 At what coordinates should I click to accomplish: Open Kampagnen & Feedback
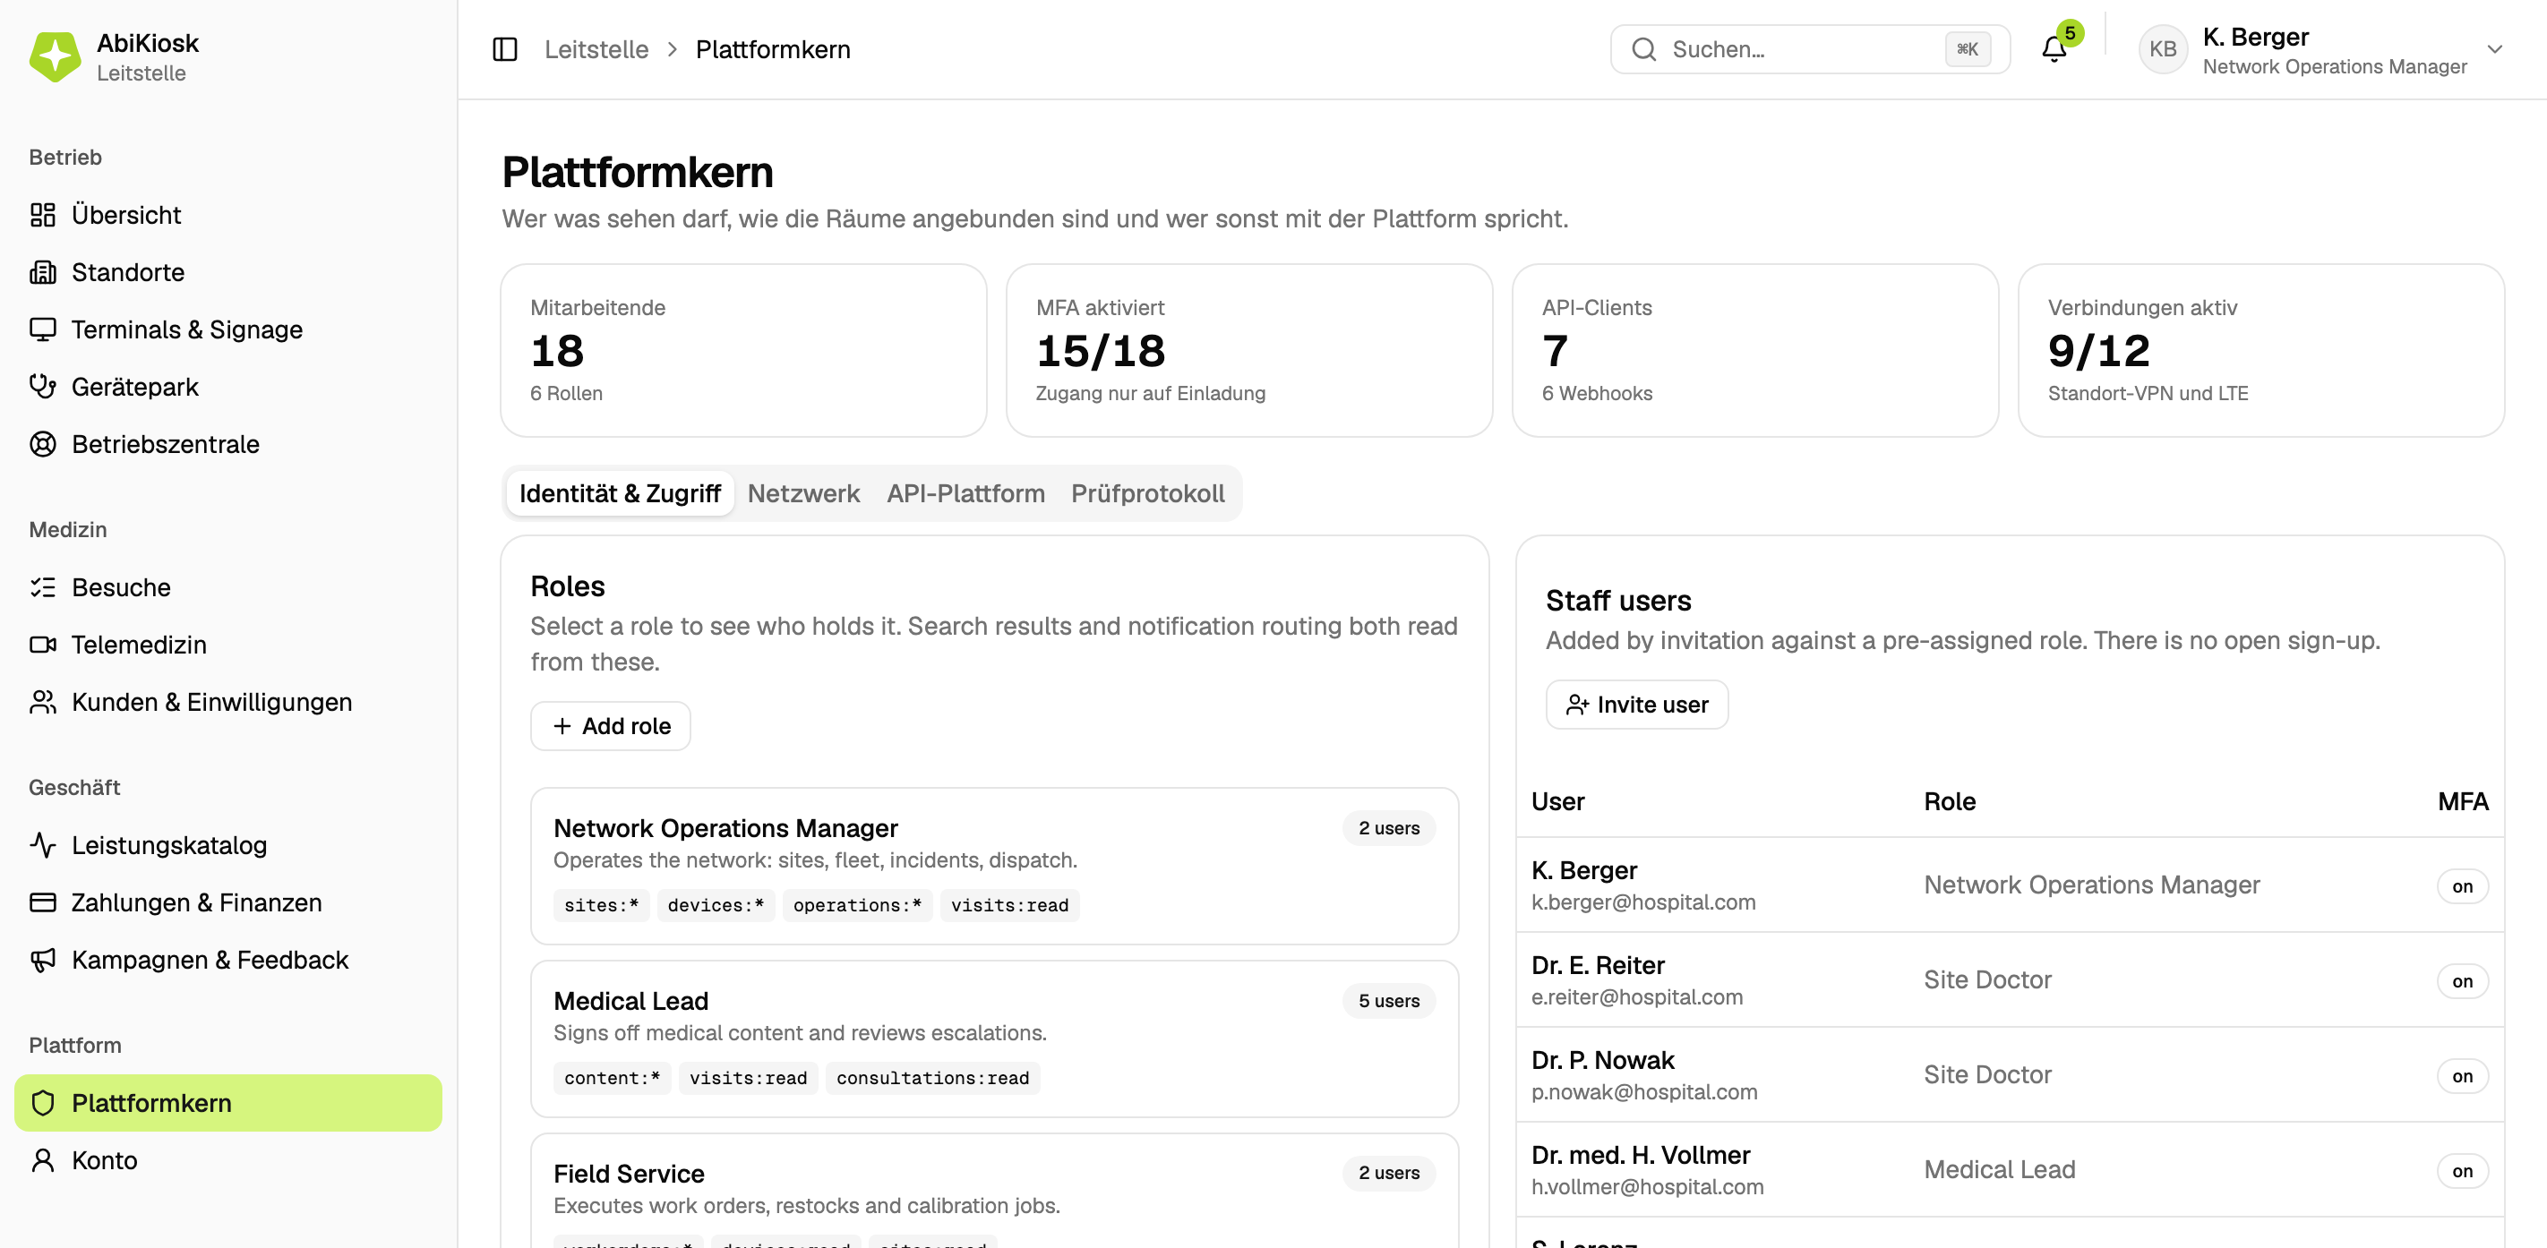coord(228,960)
